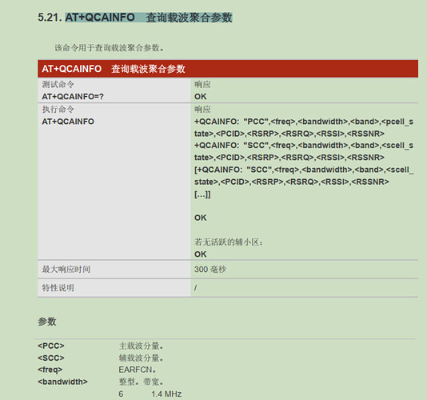427x400 pixels.
Task: Click the bracketed [+QCAINFO: "SCC" optional line
Action: [x=304, y=175]
